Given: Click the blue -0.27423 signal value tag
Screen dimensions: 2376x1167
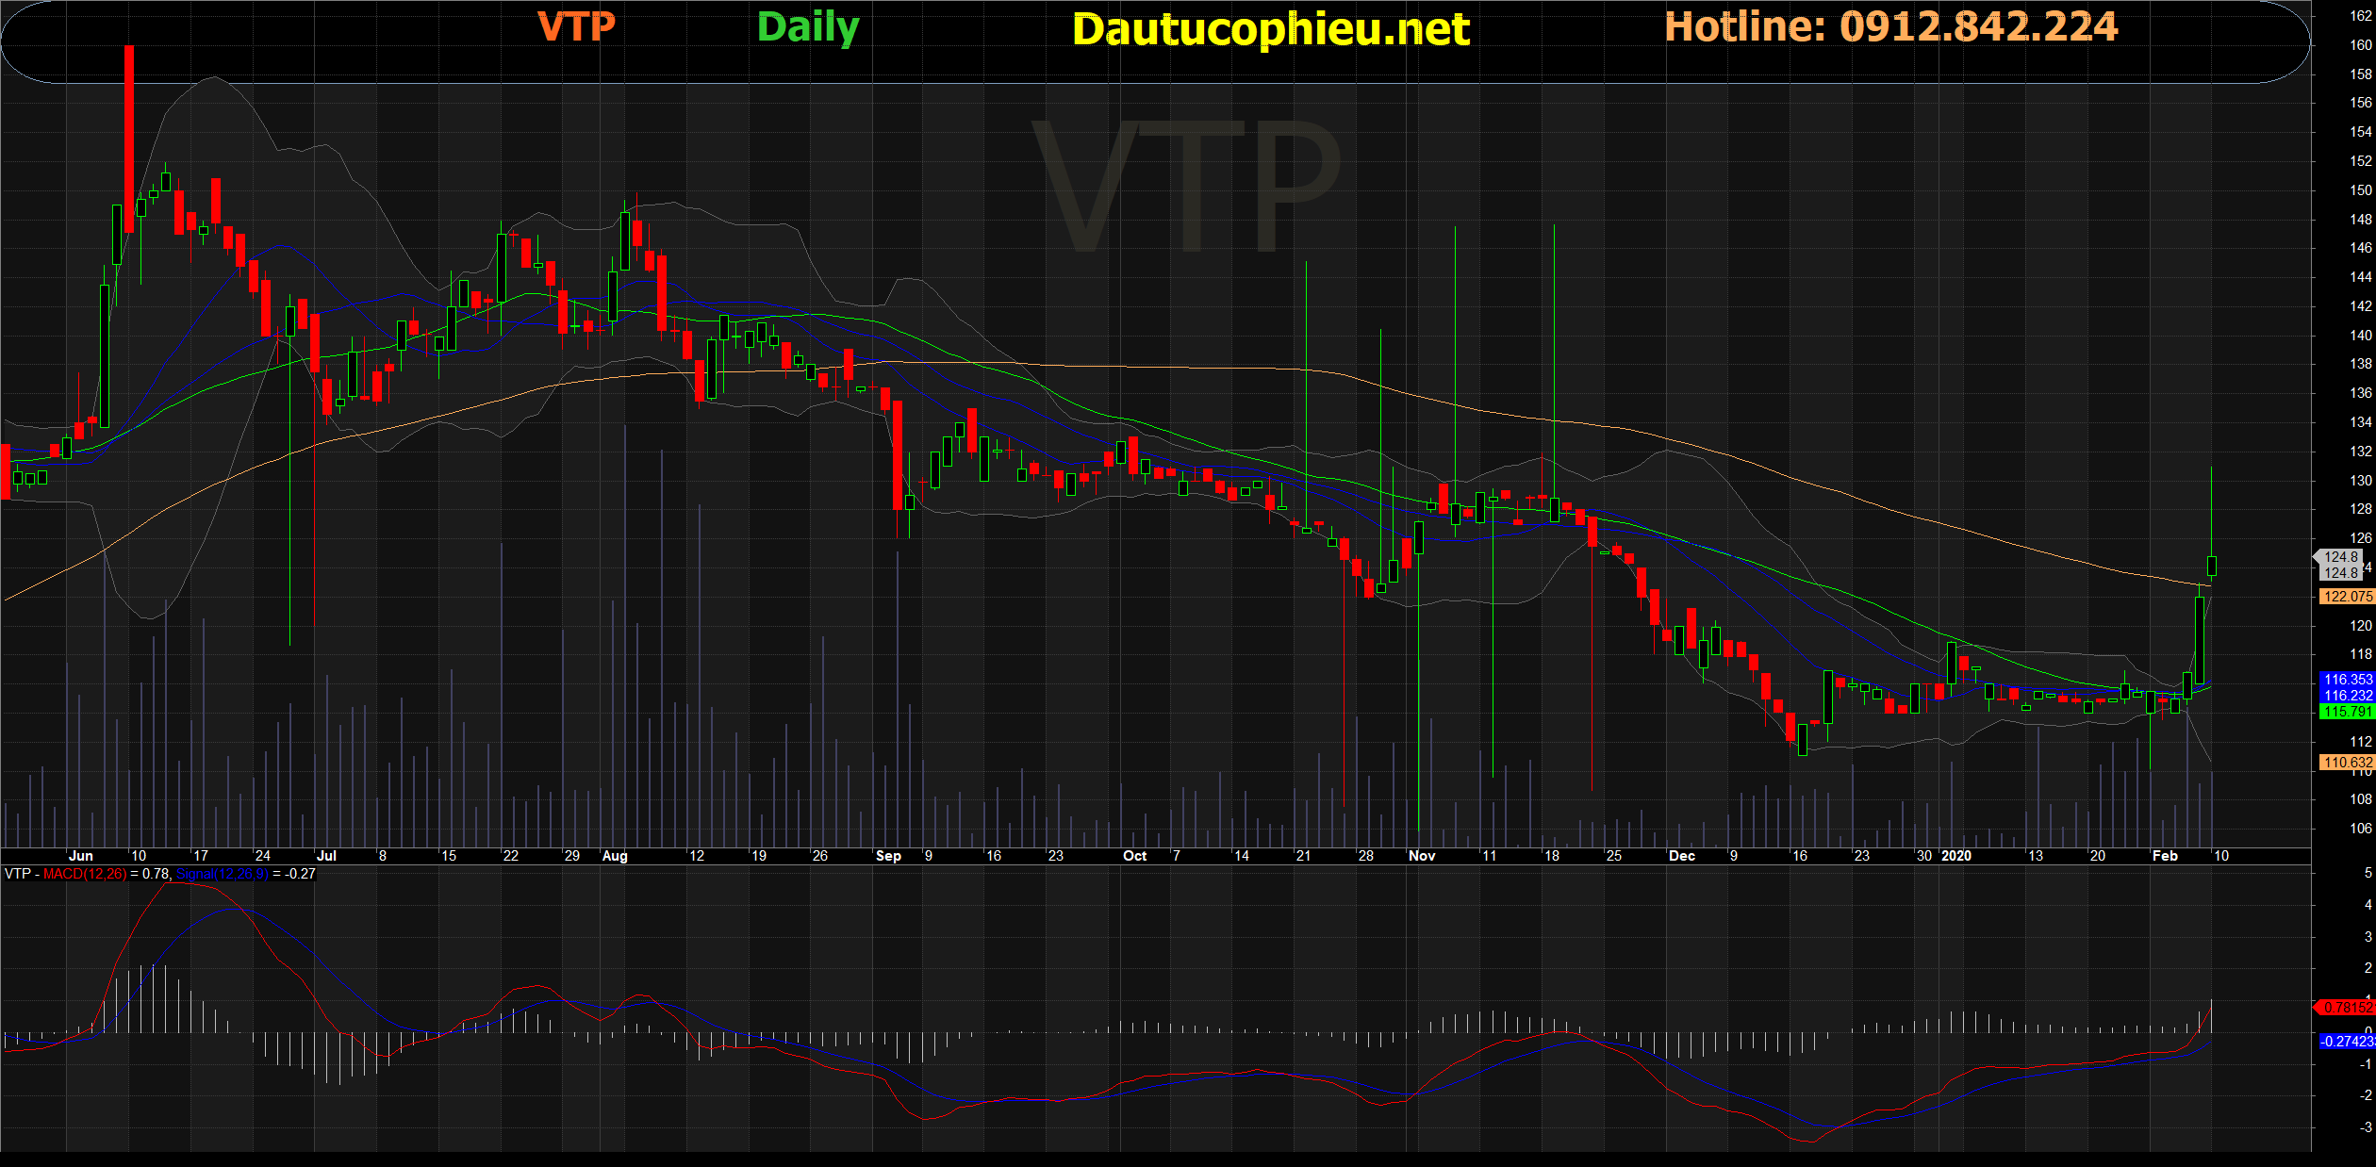Looking at the screenshot, I should click(2347, 1042).
